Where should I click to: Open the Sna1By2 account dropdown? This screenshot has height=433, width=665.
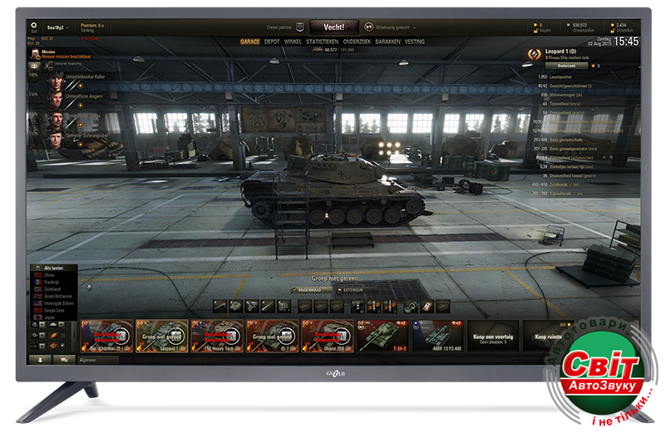tap(57, 27)
